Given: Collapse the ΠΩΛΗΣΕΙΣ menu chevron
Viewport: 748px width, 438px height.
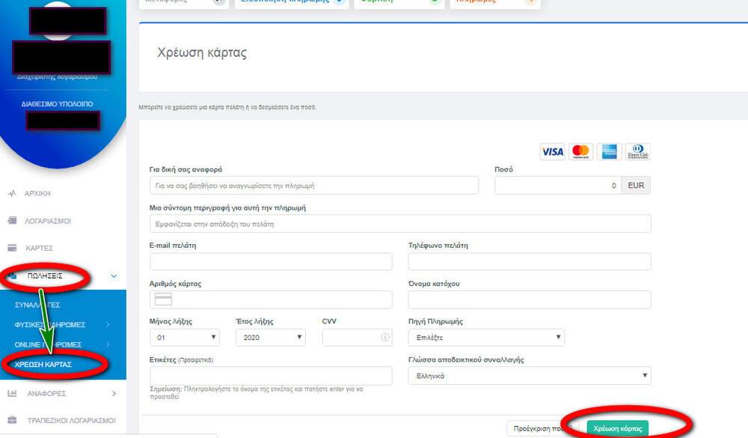Looking at the screenshot, I should coord(114,276).
